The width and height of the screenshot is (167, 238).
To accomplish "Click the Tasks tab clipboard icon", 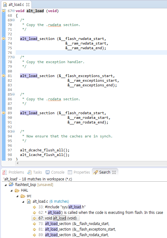I will coord(30,172).
